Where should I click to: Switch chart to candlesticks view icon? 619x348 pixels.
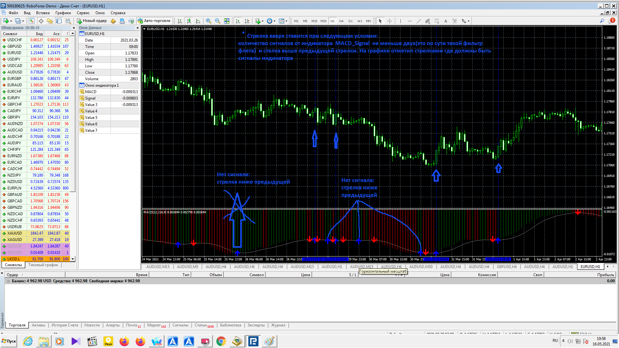pos(189,21)
